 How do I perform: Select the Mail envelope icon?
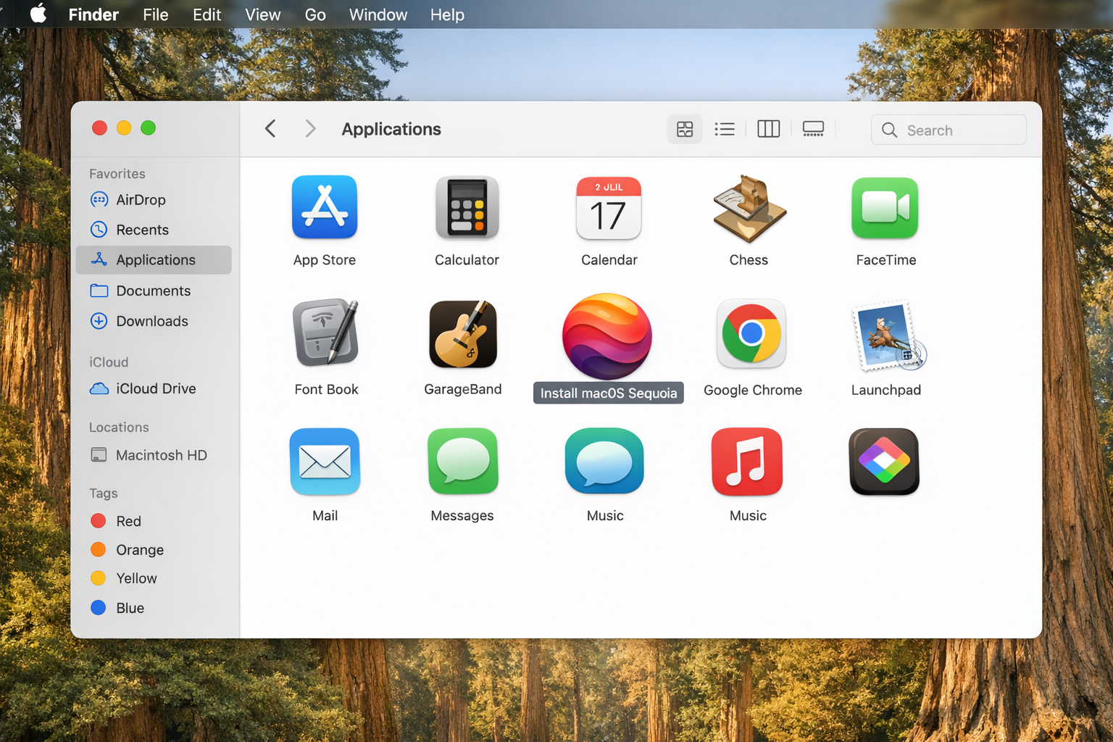tap(325, 462)
